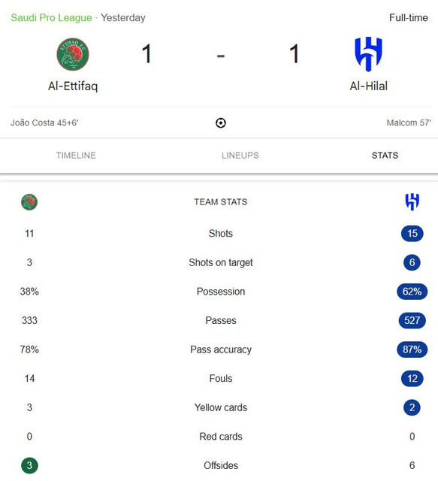Screen dimensions: 438x481
Task: Click the large Al-Hilal club logo
Action: [x=368, y=54]
